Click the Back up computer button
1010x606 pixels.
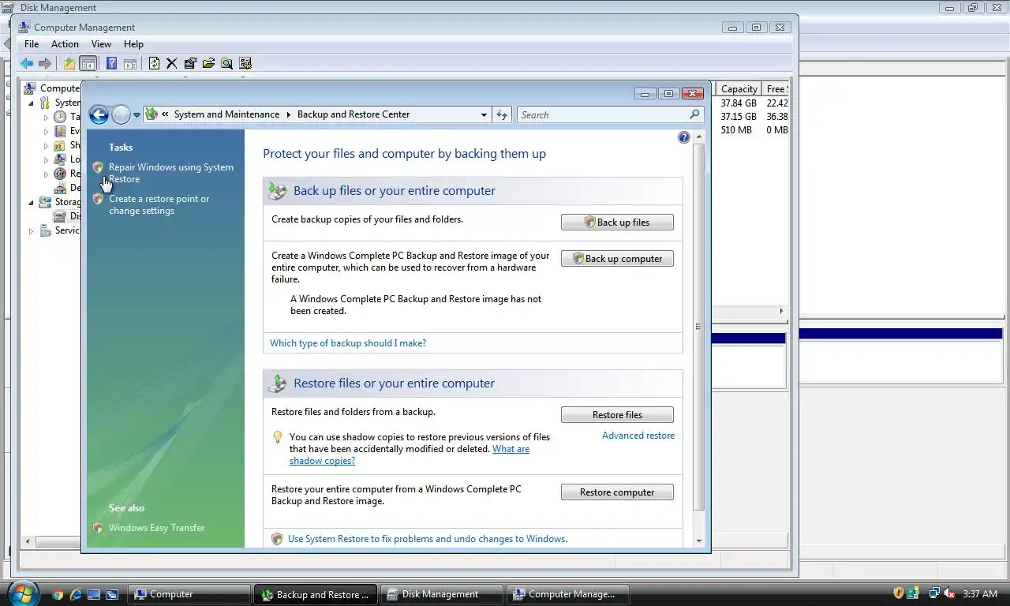click(x=617, y=259)
